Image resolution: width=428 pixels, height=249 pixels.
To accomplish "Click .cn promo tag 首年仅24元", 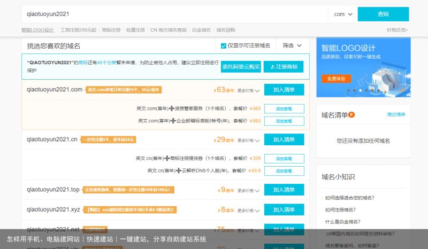I will point(109,139).
